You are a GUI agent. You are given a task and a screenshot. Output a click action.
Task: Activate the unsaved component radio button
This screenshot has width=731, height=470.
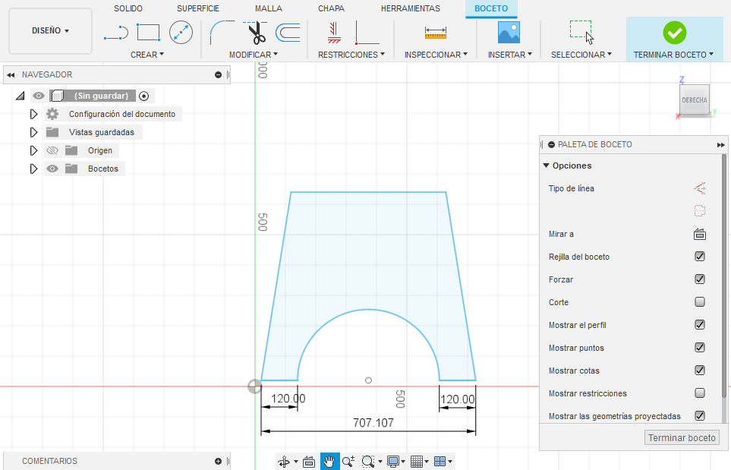(x=144, y=96)
